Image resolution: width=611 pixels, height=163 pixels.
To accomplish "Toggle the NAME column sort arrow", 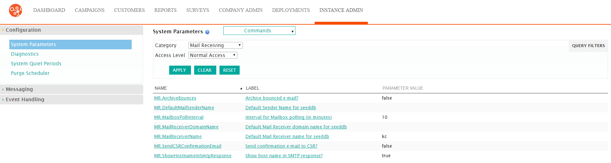I will [x=241, y=88].
